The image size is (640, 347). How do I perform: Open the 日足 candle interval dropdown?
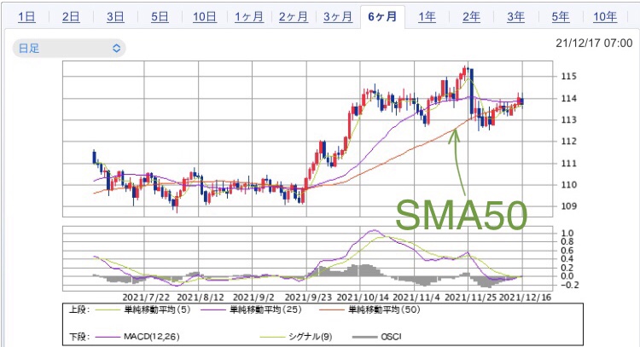coord(69,49)
